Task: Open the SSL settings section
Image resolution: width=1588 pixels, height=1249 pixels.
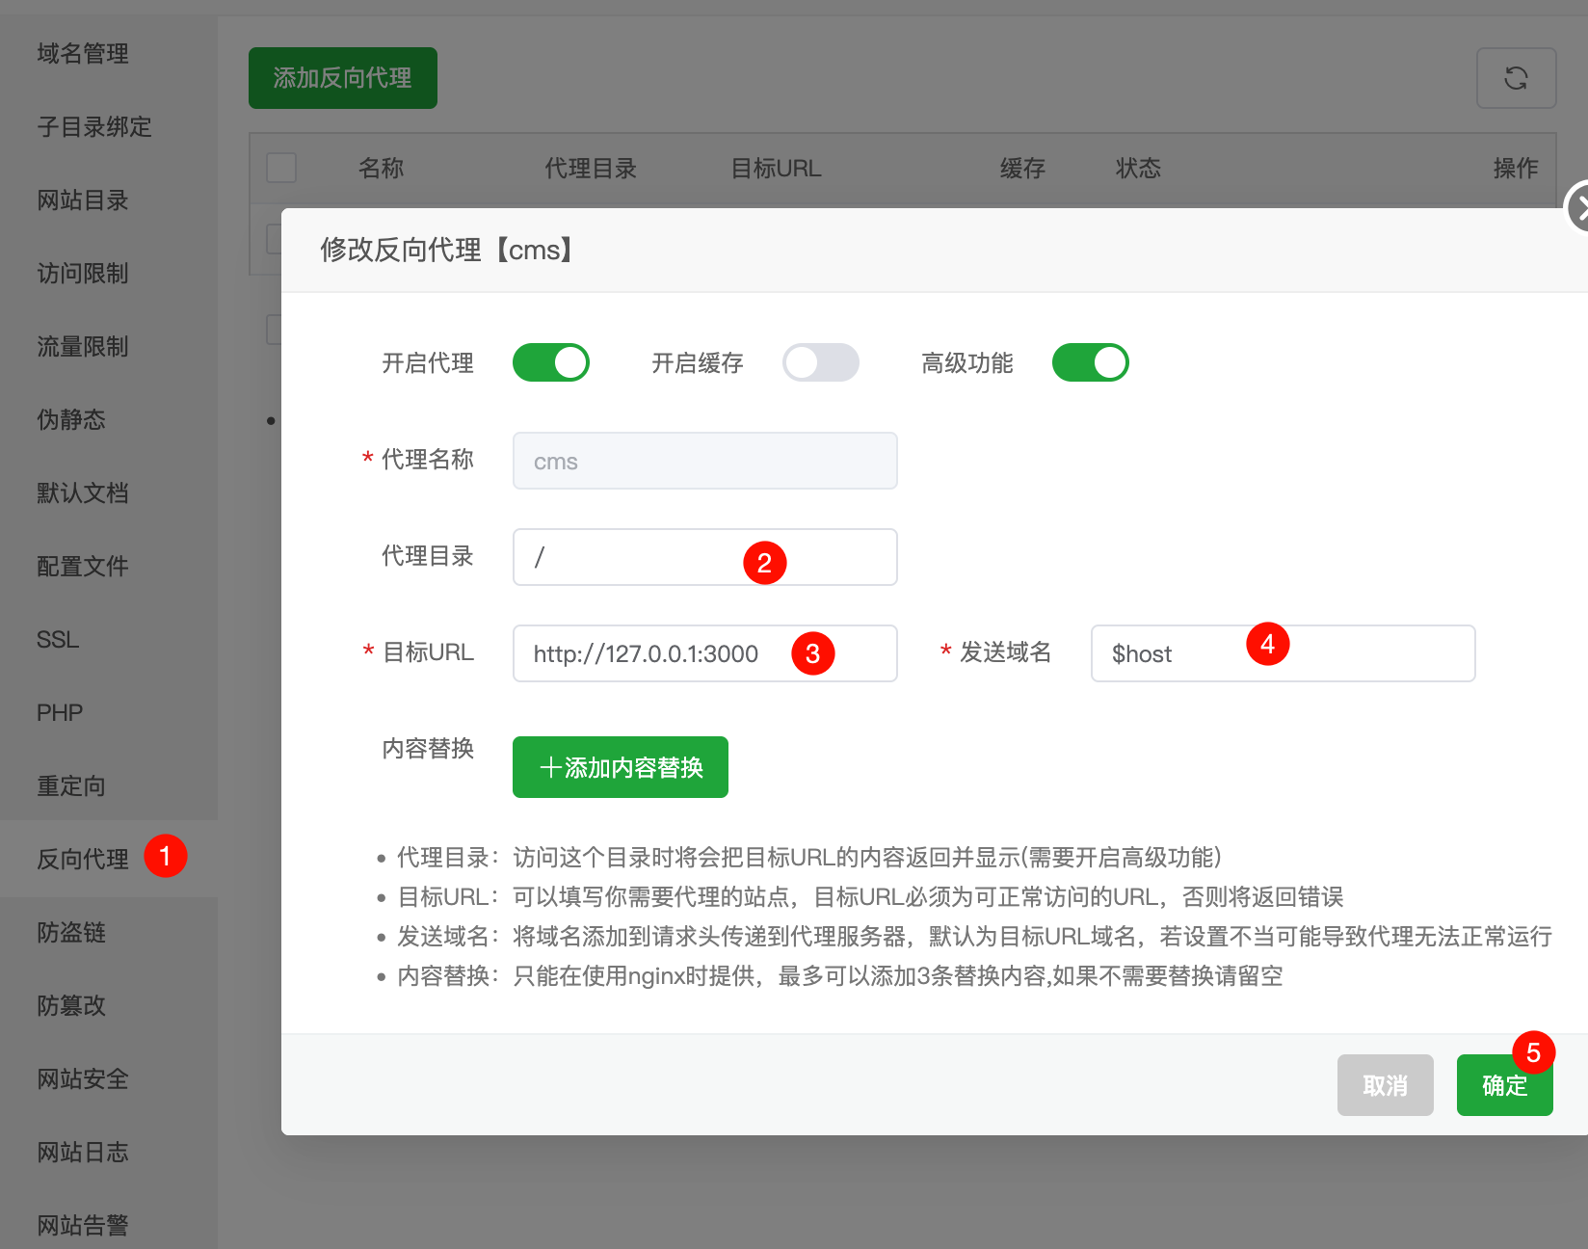Action: 57,639
